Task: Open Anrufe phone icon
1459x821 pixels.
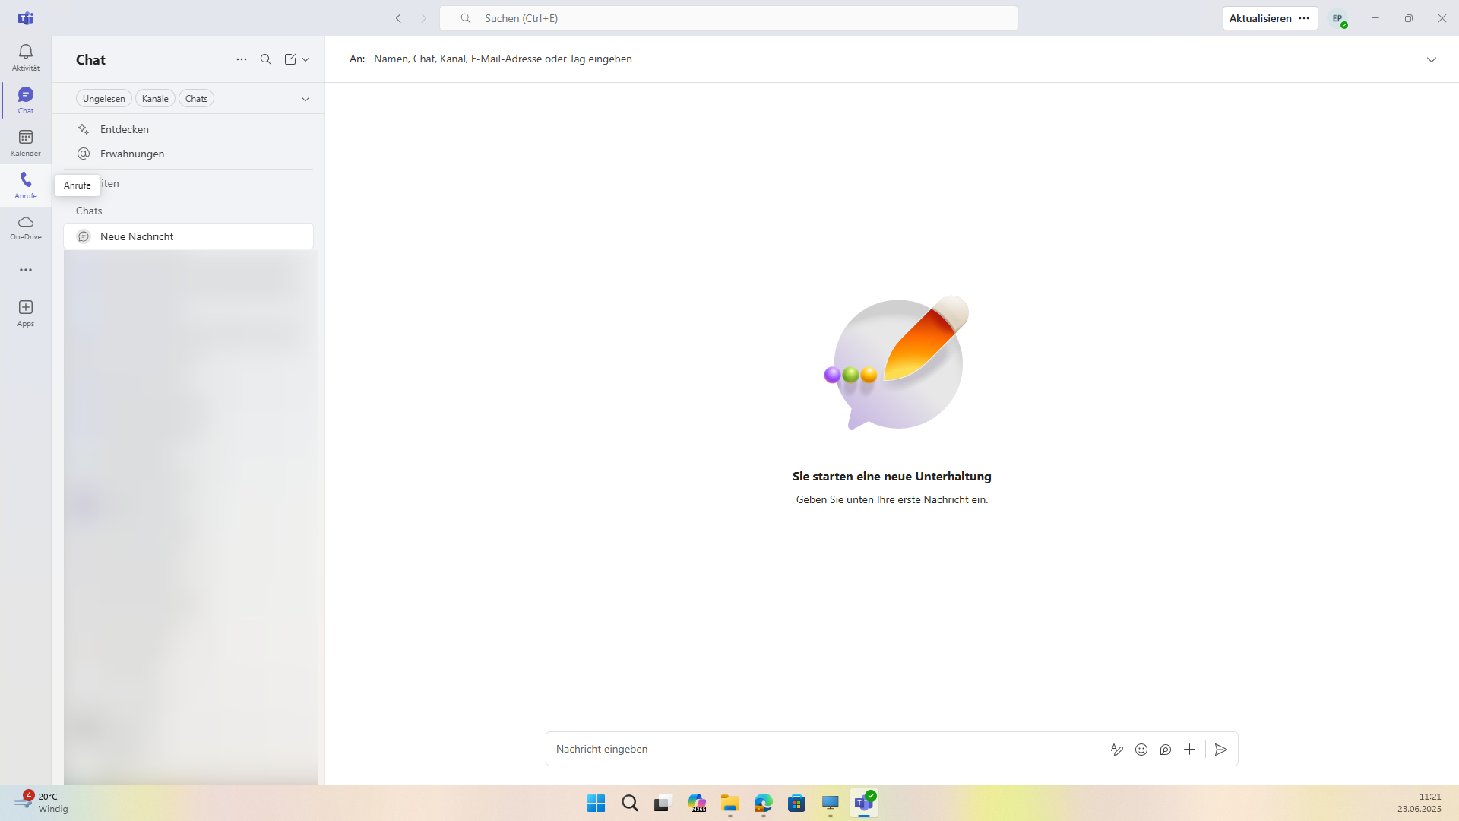Action: tap(26, 185)
